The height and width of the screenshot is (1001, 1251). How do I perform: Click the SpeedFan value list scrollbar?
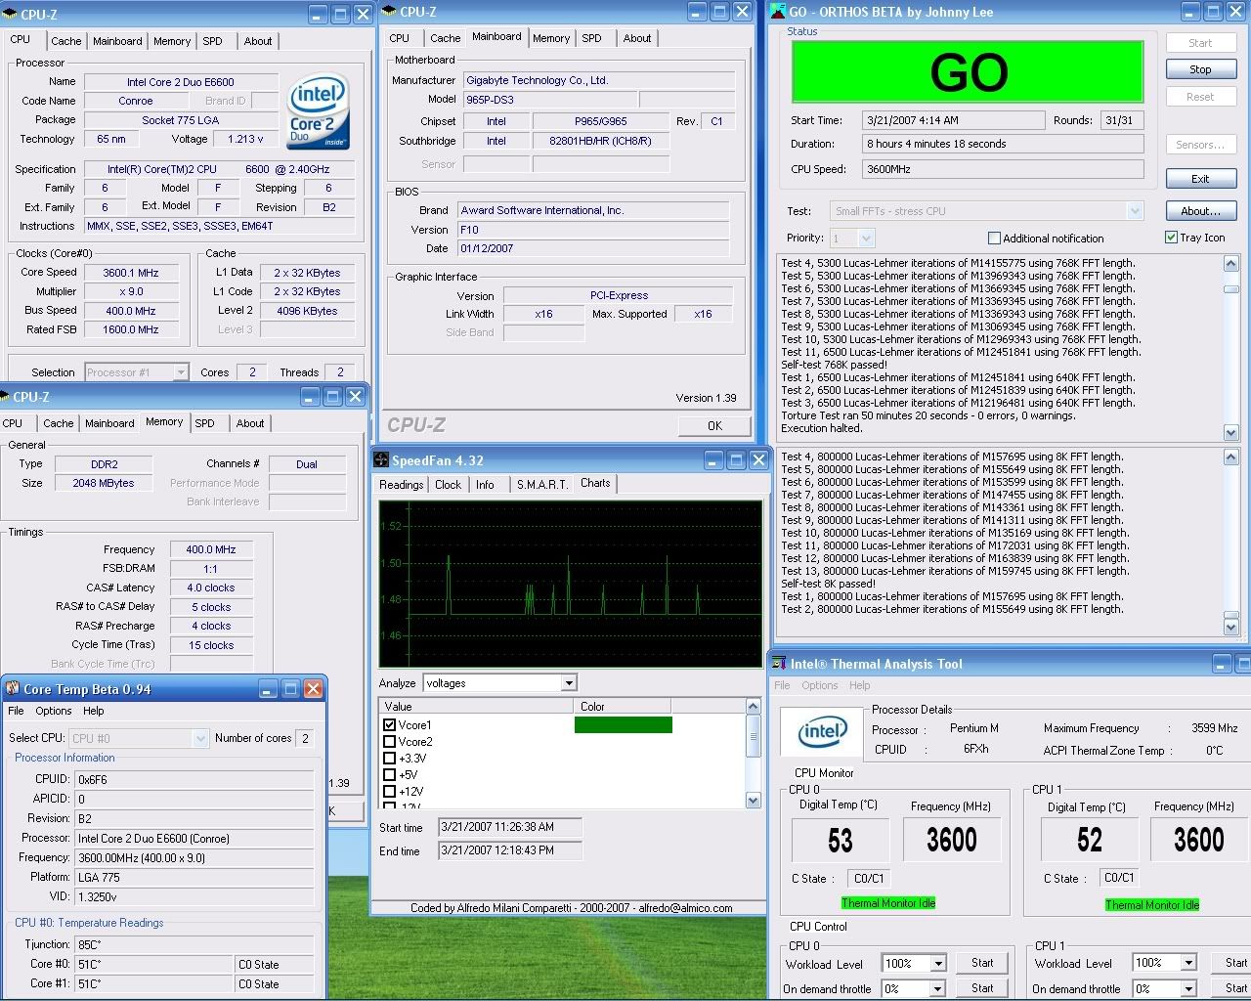coord(753,753)
